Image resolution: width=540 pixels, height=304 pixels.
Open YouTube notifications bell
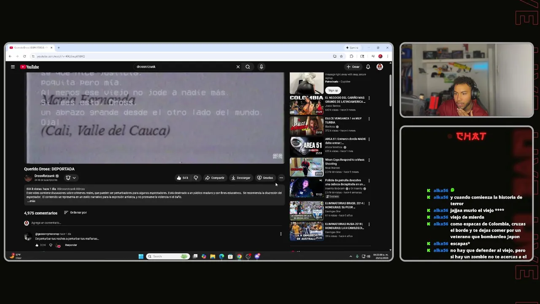[368, 67]
